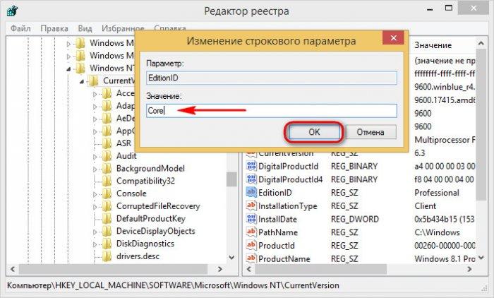Click the registry path in status bar
494x298 pixels.
pyautogui.click(x=173, y=285)
